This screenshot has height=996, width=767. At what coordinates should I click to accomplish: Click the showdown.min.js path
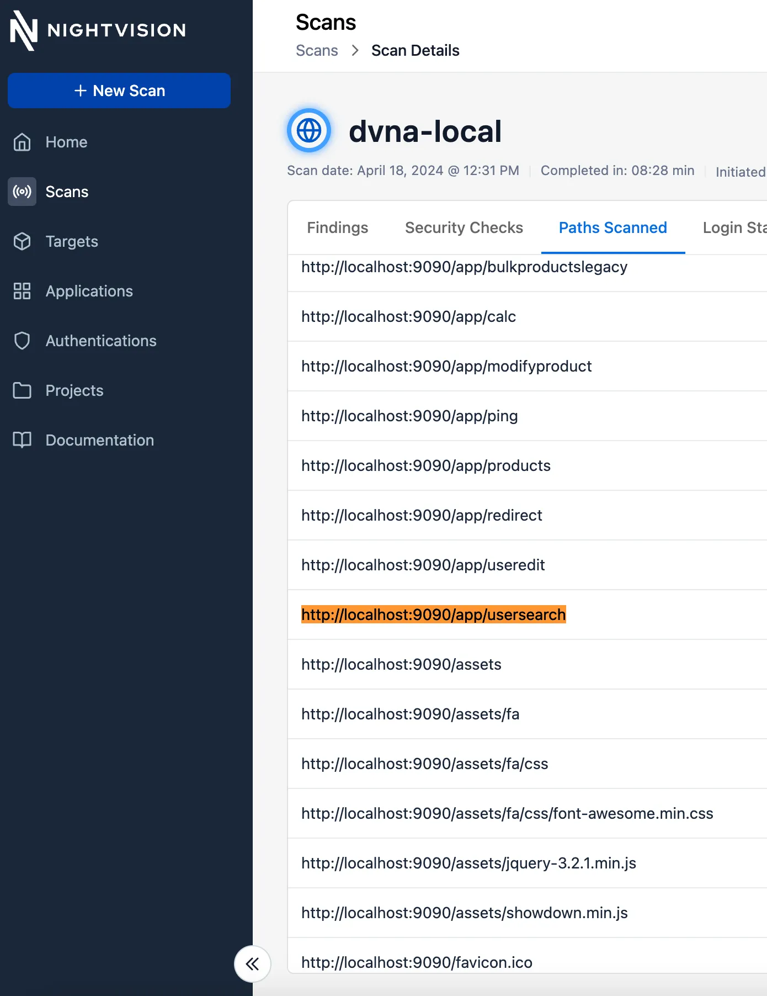[465, 913]
